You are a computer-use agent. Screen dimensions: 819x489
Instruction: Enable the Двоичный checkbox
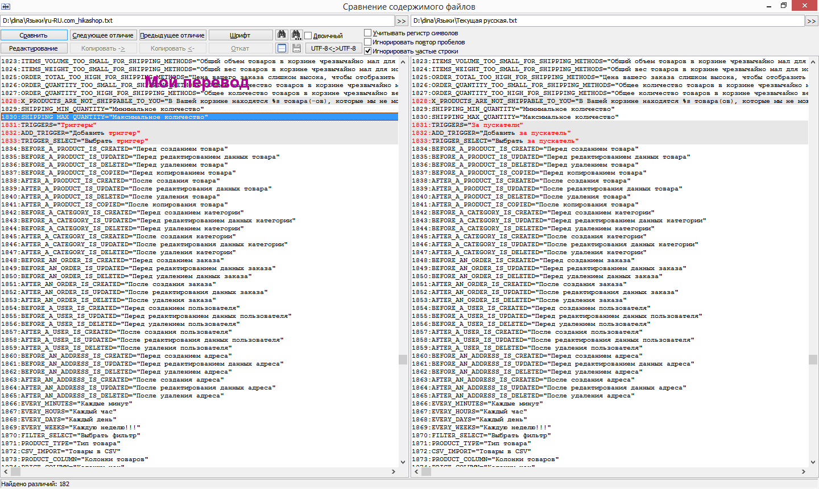(x=308, y=36)
